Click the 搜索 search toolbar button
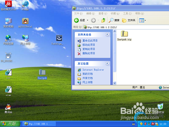This screenshot has height=127, width=169. coord(114,20)
